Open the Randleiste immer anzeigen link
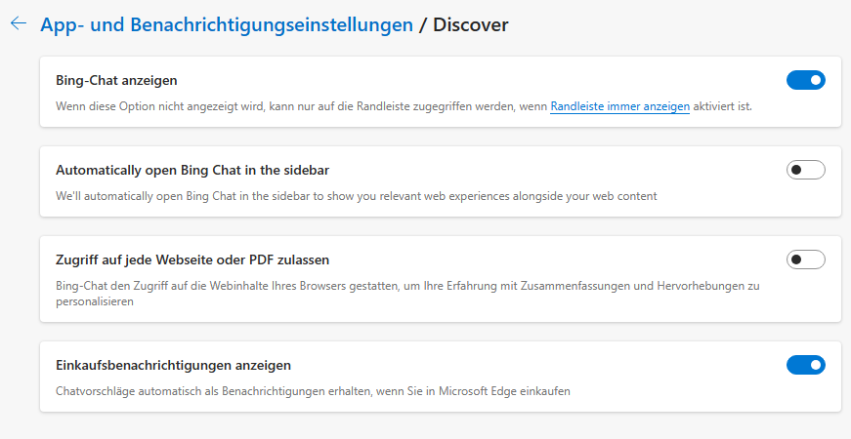The image size is (851, 439). pos(619,106)
